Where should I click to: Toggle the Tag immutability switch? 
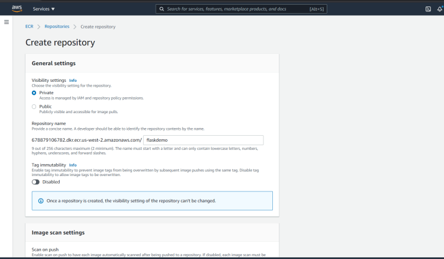pyautogui.click(x=36, y=182)
